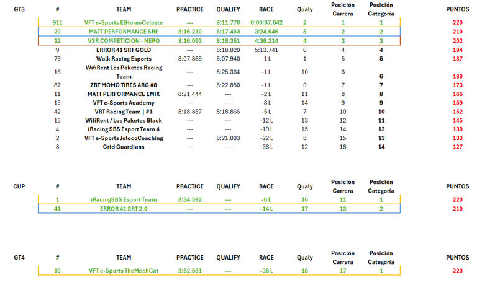Image resolution: width=477 pixels, height=293 pixels.
Task: Select the race result -38 L
Action: [x=266, y=271]
